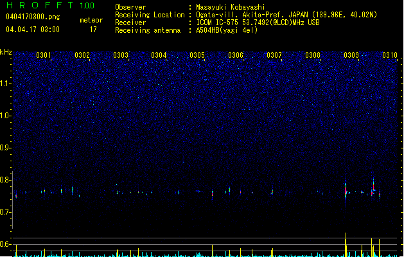
Task: Click the 0307 time marker
Action: coord(274,55)
